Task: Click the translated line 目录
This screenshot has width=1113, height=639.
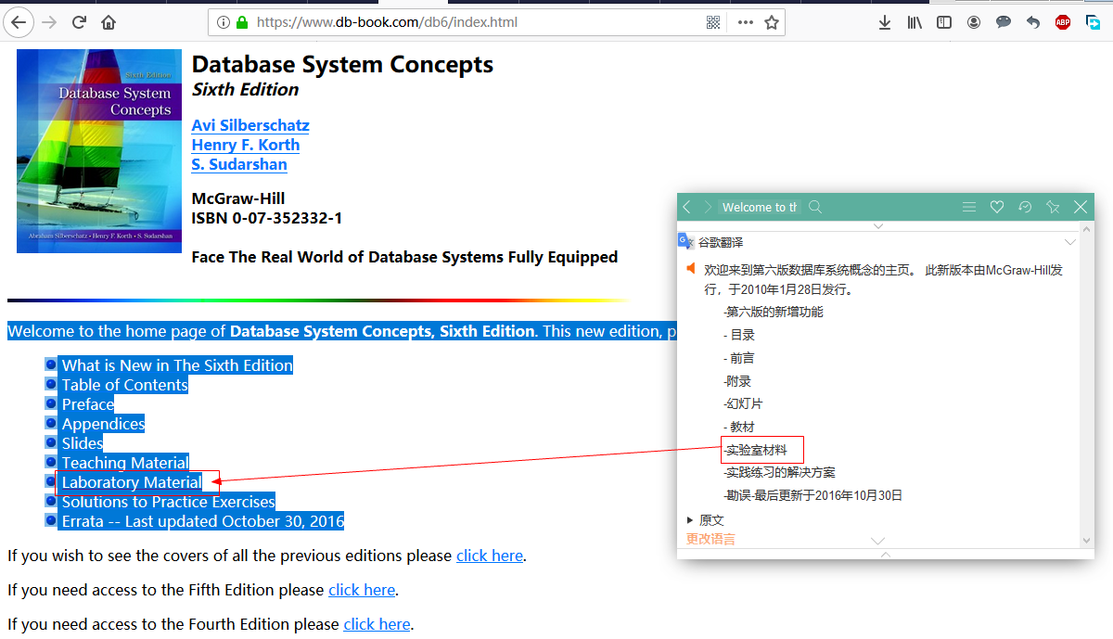Action: click(739, 335)
